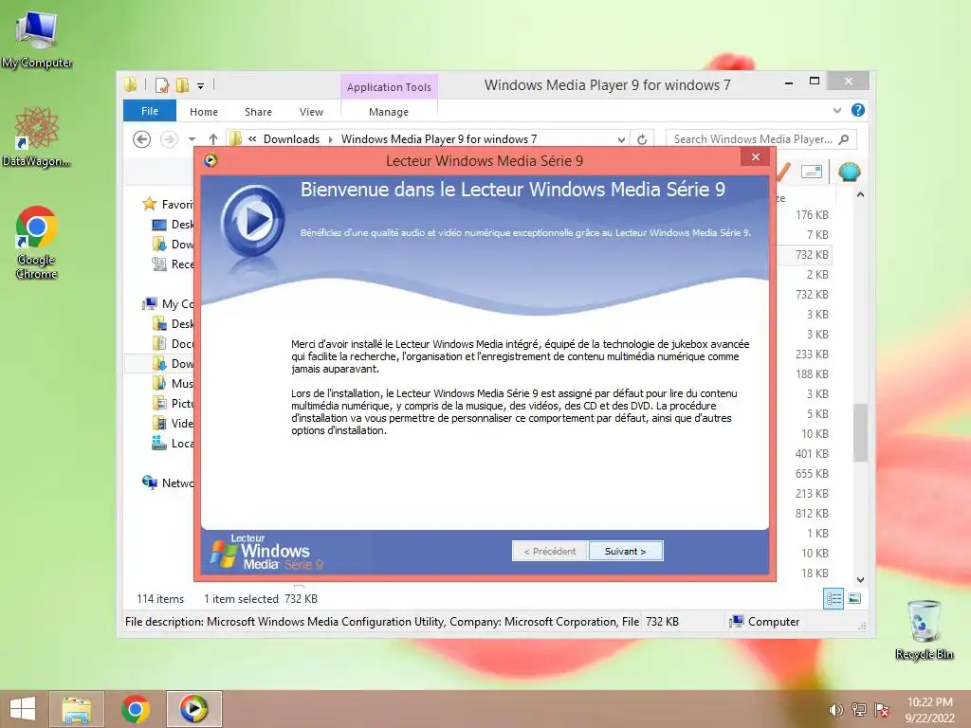
Task: Switch to the Share ribbon tab
Action: [x=258, y=112]
